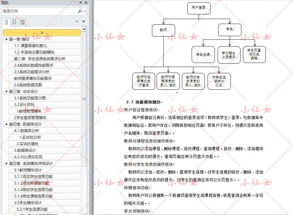293x215 pixels.
Task: Open navigation pane options dropdown arrow
Action: (x=81, y=2)
